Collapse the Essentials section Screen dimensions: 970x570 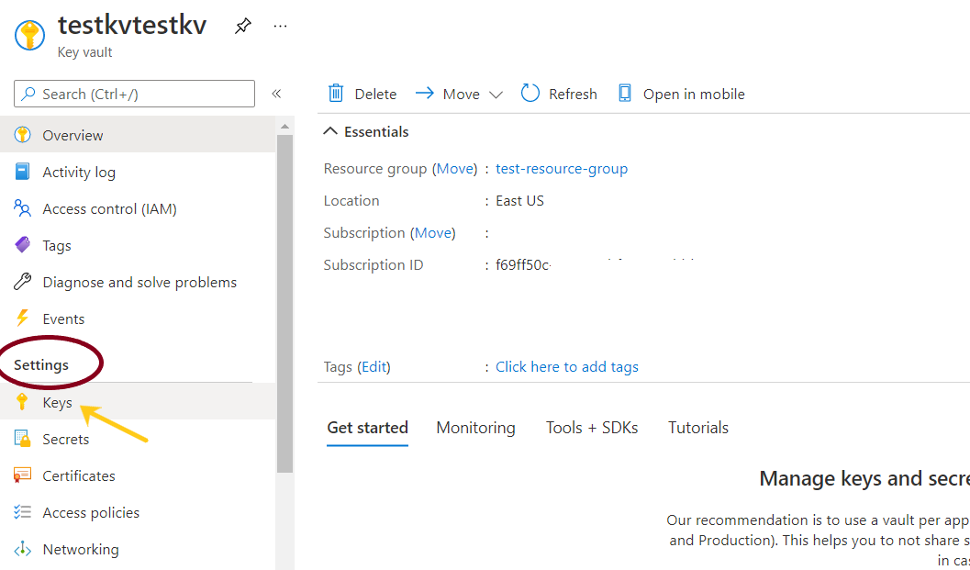331,132
